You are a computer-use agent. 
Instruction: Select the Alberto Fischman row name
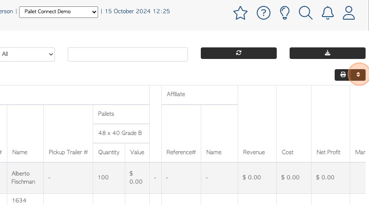pos(23,178)
